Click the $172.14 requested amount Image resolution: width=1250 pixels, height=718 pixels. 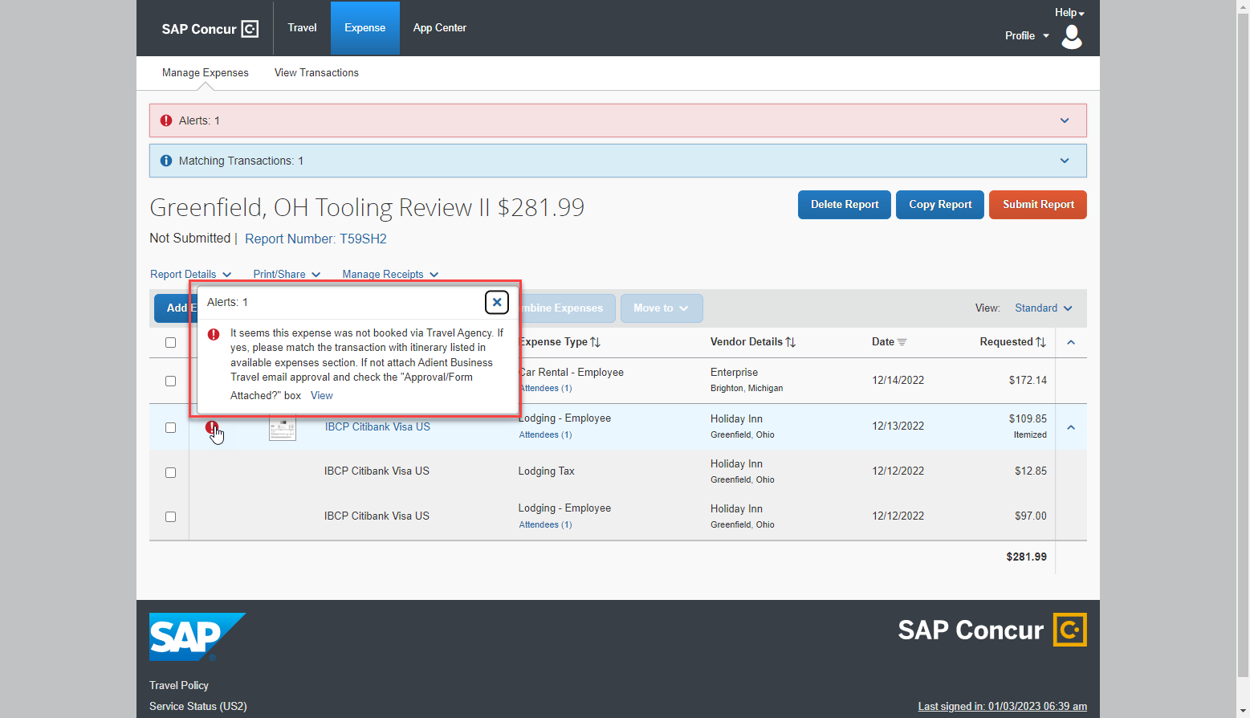coord(1028,381)
